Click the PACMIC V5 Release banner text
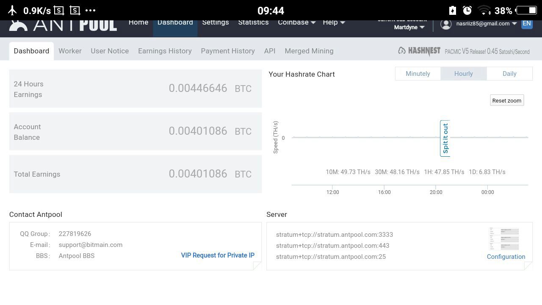542x305 pixels. pyautogui.click(x=487, y=51)
